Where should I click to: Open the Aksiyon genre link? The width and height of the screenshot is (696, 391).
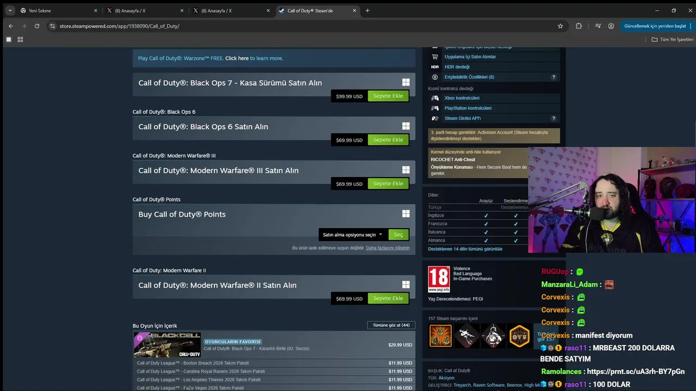click(446, 378)
